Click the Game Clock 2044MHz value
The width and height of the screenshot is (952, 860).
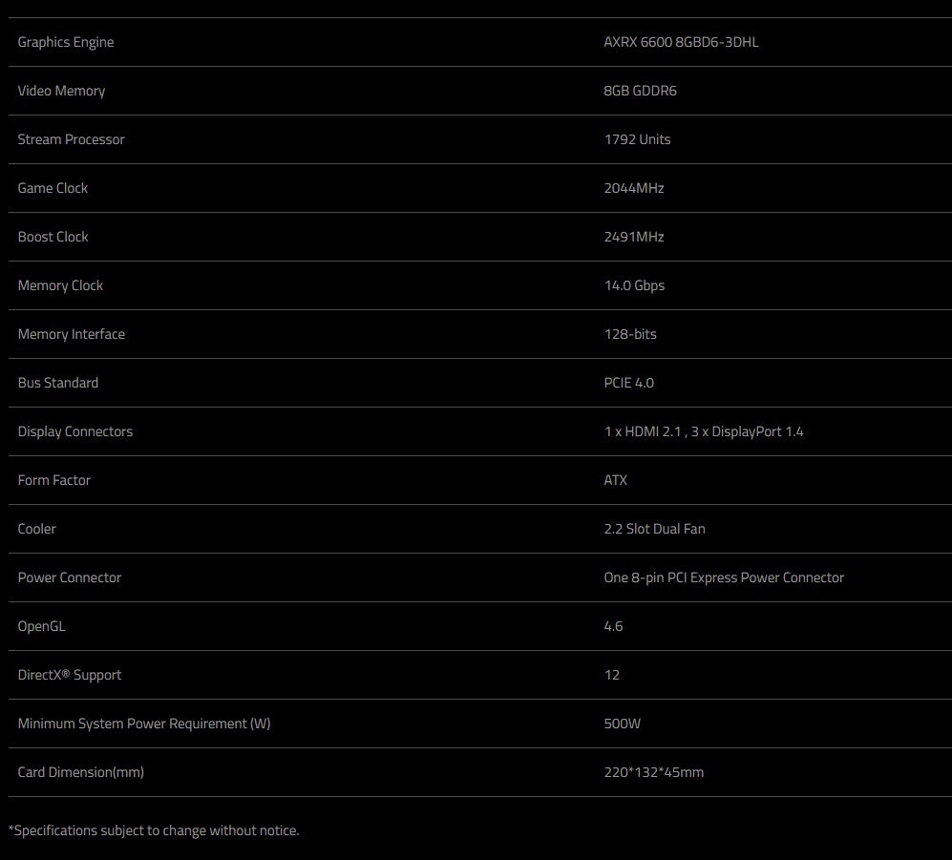click(x=634, y=187)
